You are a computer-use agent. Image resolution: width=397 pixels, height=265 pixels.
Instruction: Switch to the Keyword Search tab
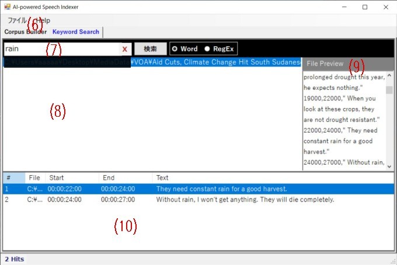pyautogui.click(x=76, y=32)
